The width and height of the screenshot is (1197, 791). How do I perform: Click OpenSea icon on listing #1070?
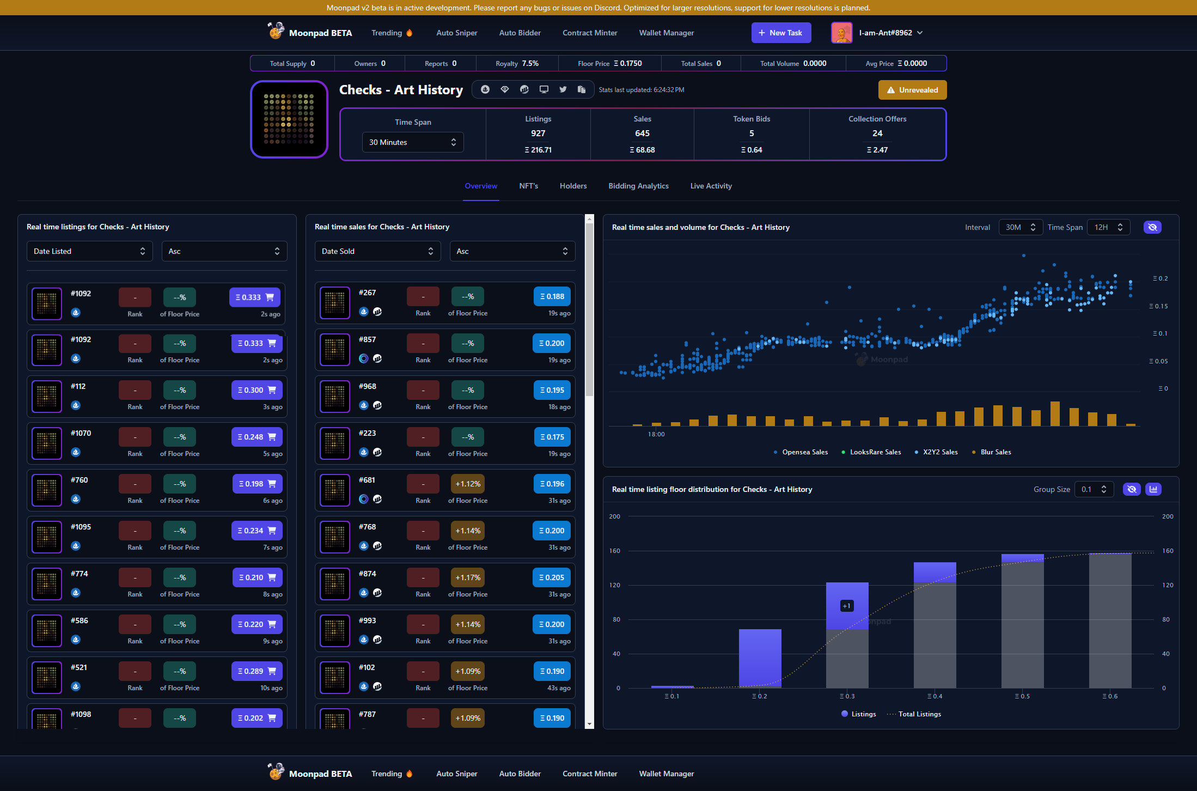(x=76, y=452)
